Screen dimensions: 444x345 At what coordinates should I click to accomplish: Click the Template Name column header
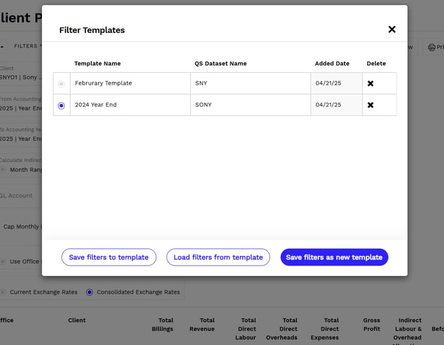pyautogui.click(x=97, y=63)
